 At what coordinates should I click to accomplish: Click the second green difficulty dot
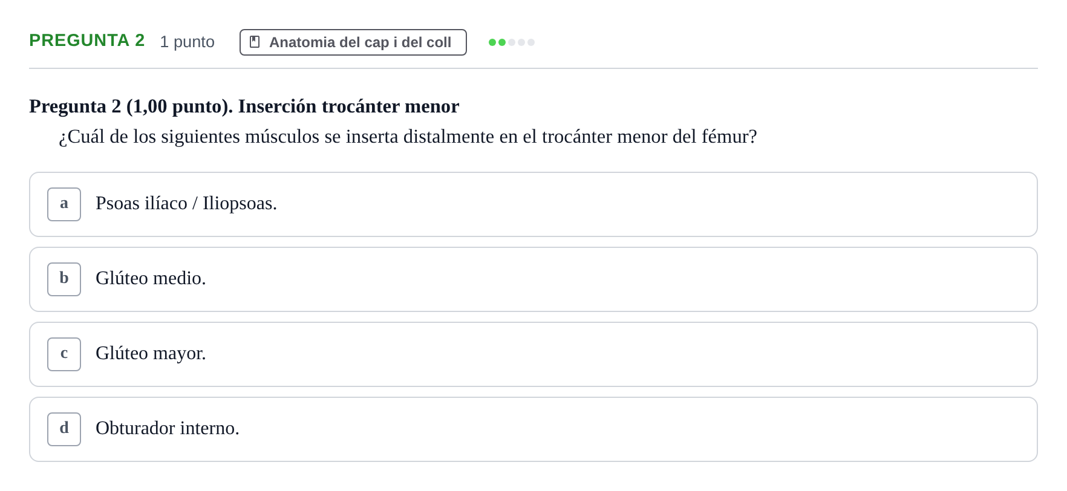coord(502,42)
